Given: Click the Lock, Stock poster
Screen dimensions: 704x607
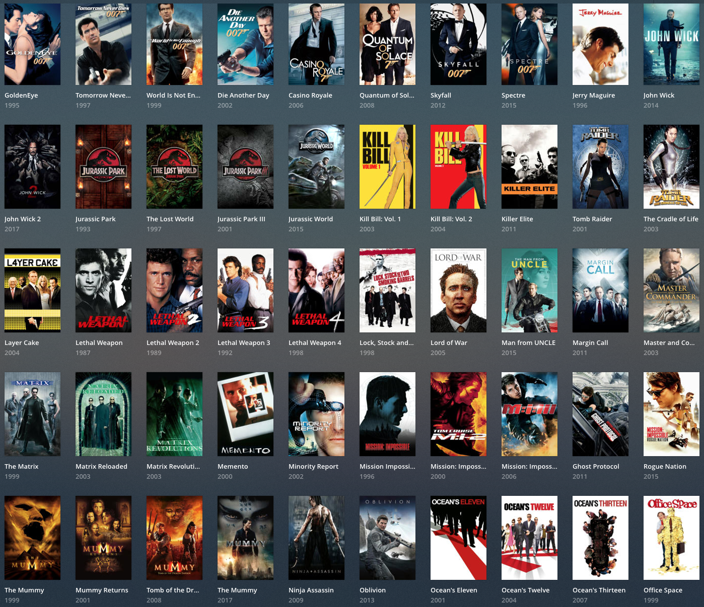Looking at the screenshot, I should [x=387, y=290].
